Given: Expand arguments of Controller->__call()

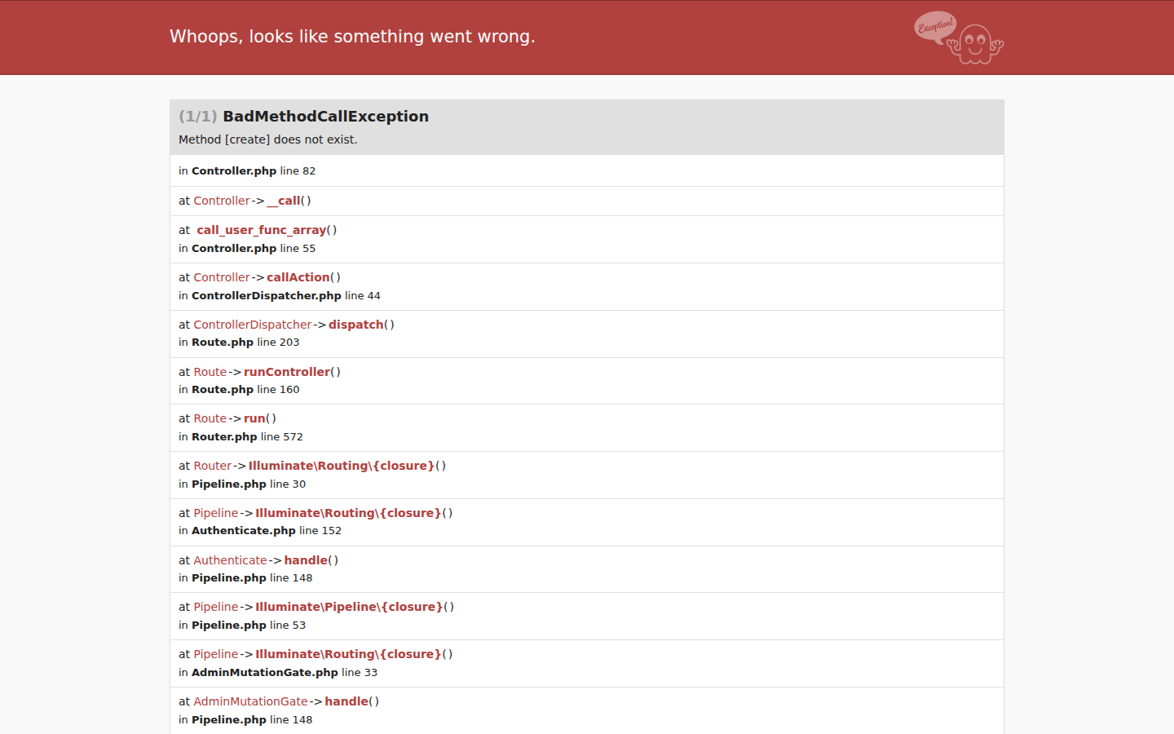Looking at the screenshot, I should point(306,201).
